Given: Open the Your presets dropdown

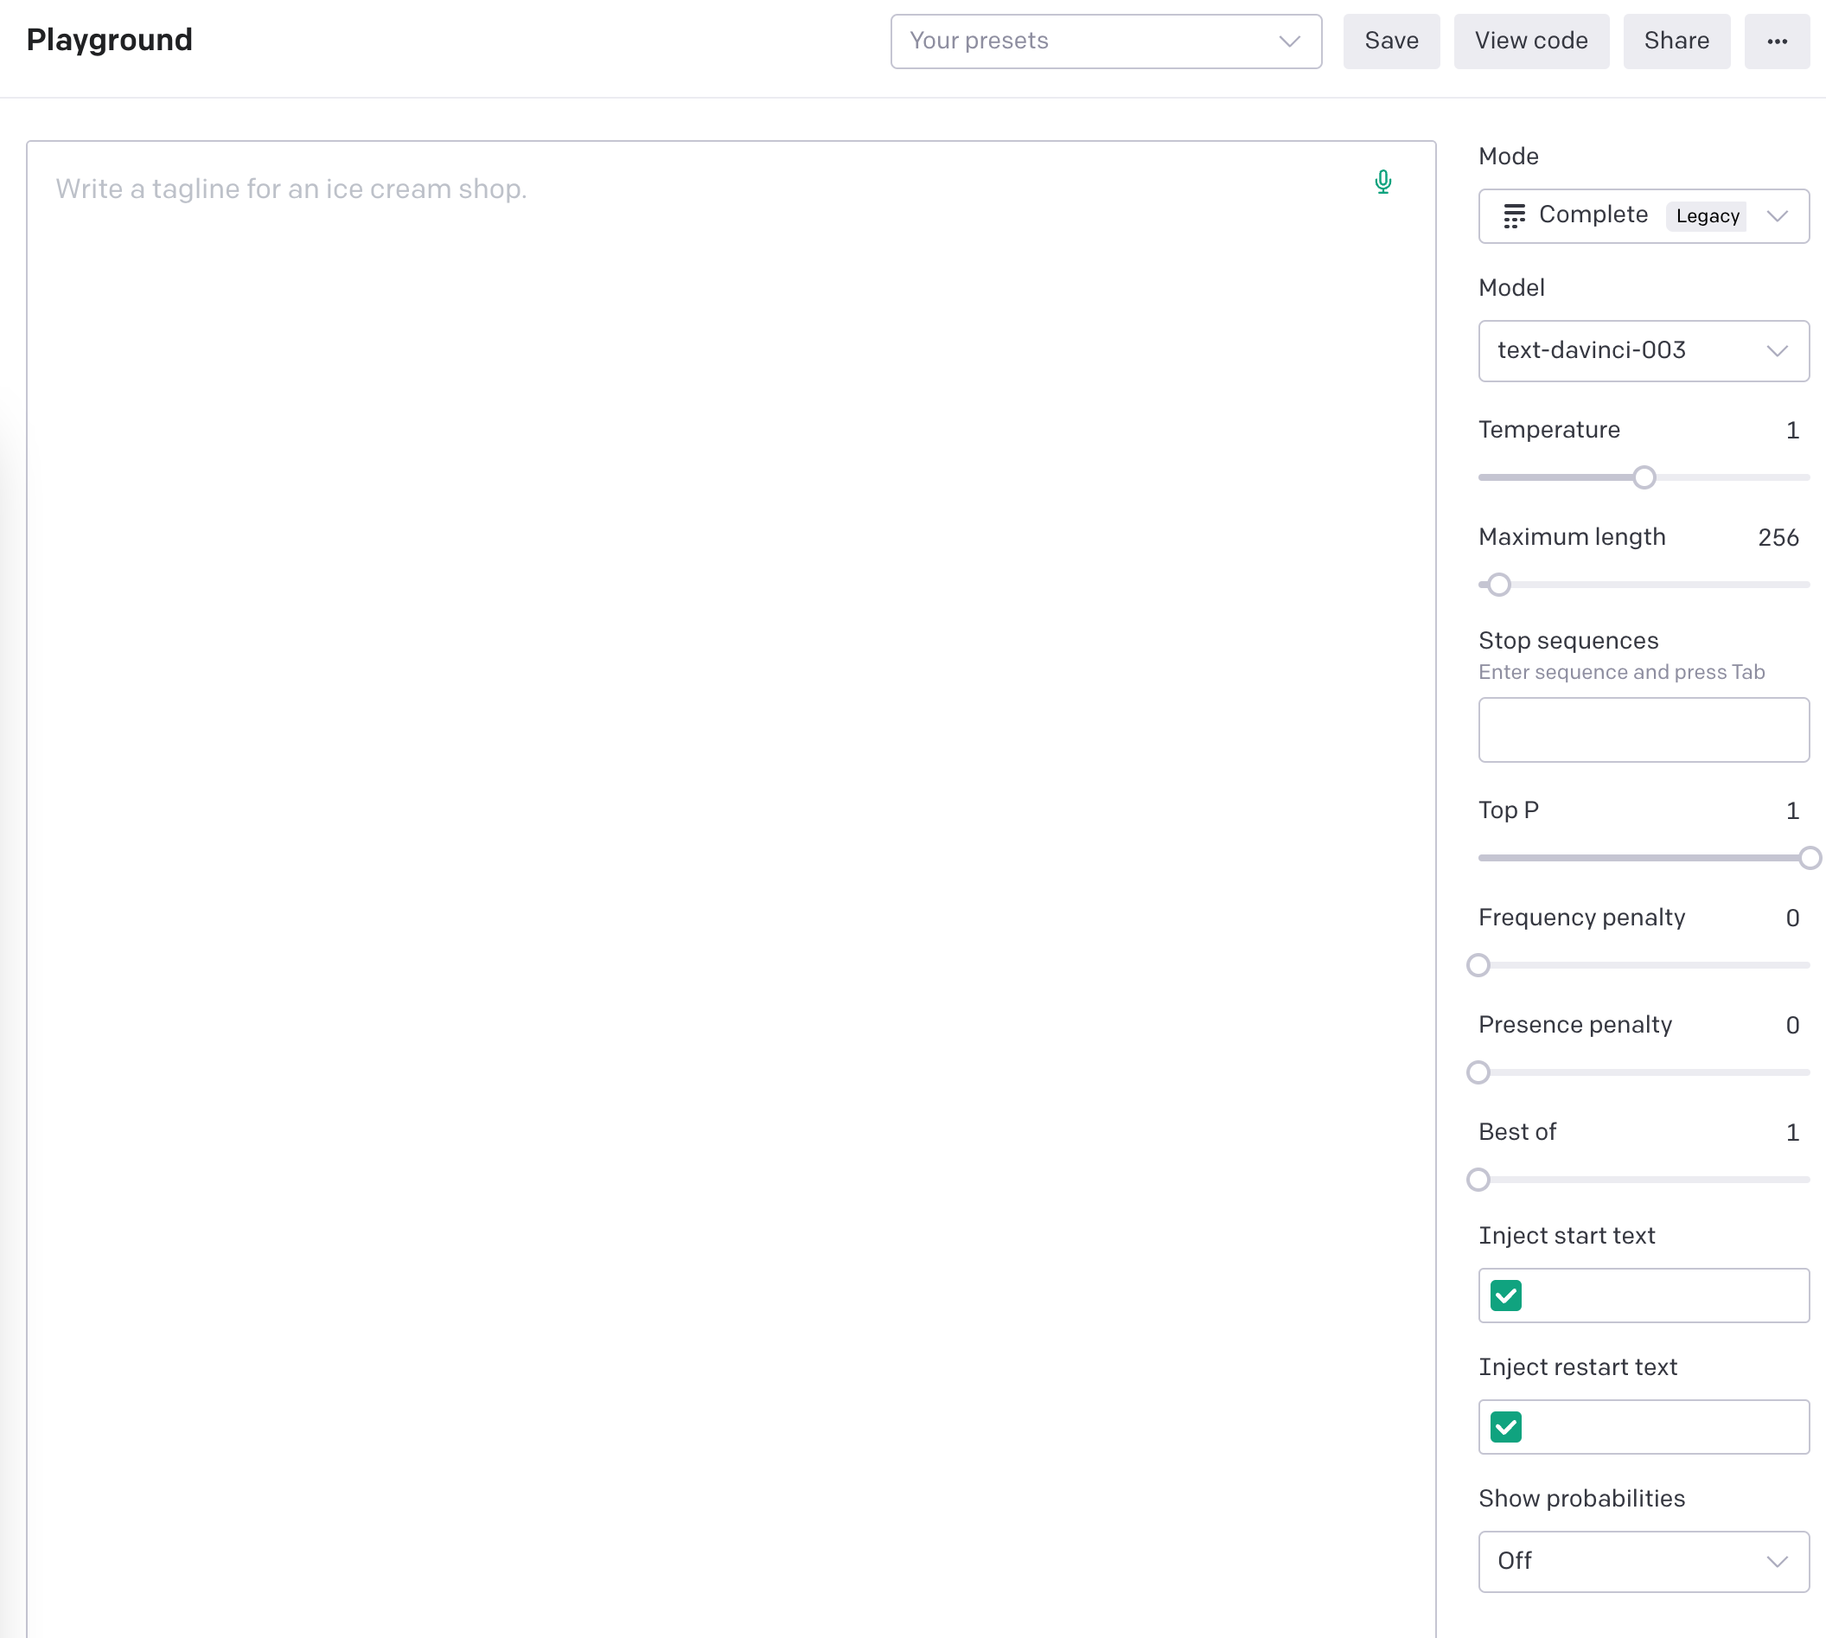Looking at the screenshot, I should (x=1105, y=41).
